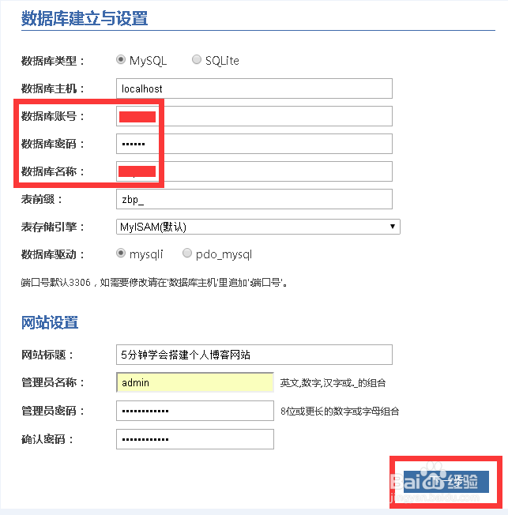Screen dimensions: 508x515
Task: Focus the 确认密码 password field
Action: tap(194, 439)
